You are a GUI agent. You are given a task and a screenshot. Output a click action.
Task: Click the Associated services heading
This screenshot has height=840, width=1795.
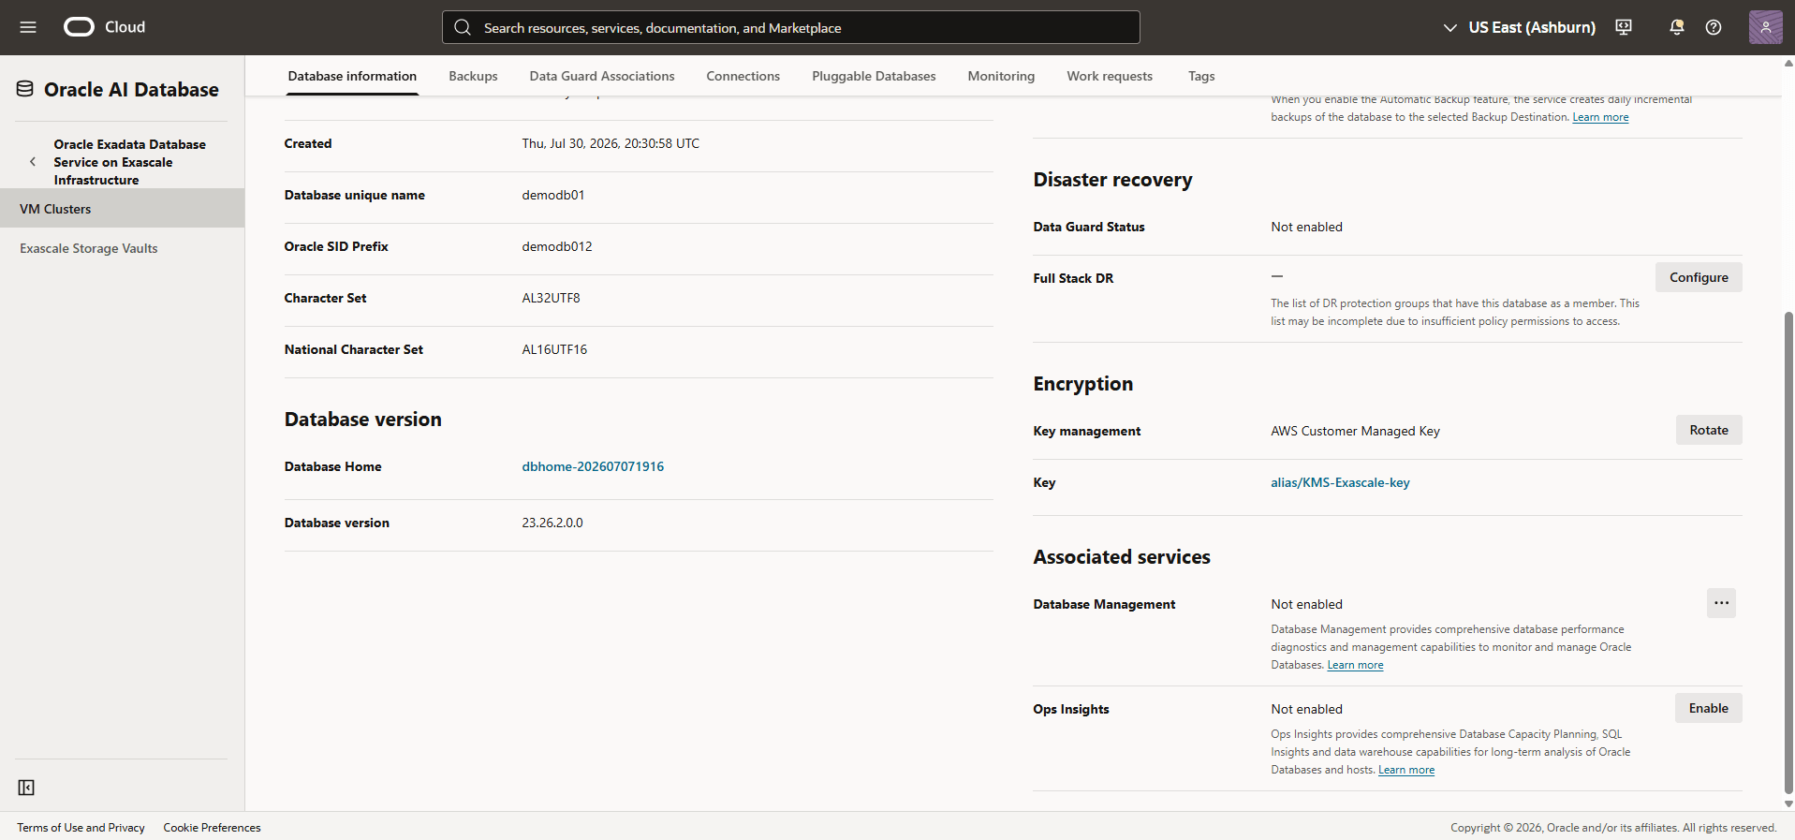pos(1122,557)
